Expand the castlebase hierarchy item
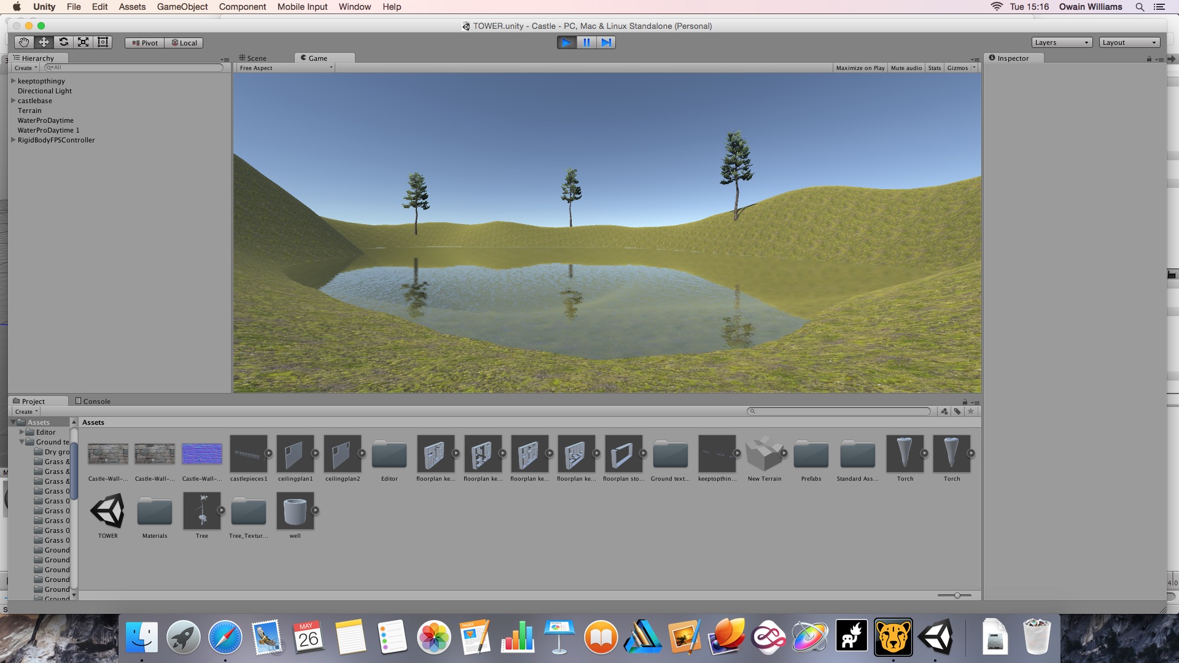The image size is (1179, 663). 13,101
